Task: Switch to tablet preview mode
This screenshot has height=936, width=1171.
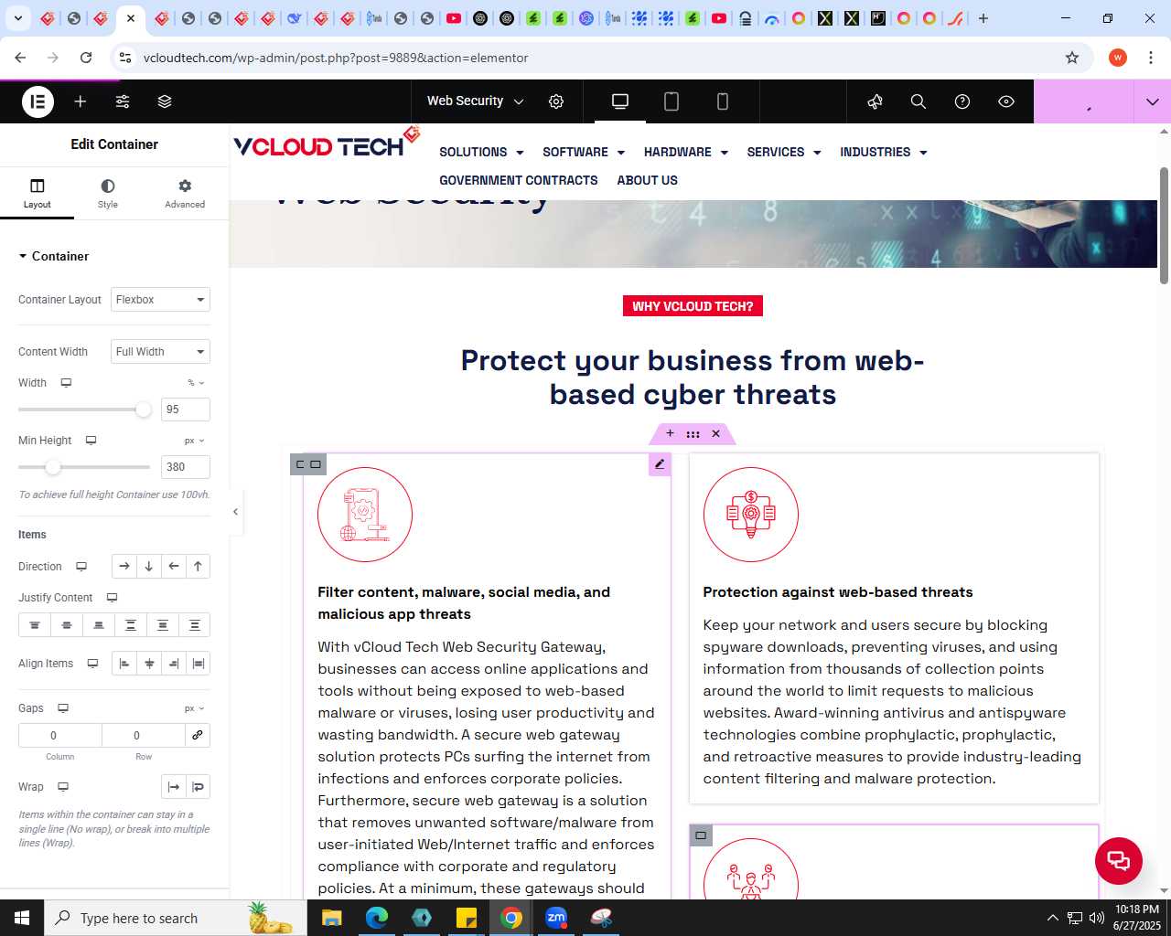Action: click(x=671, y=101)
